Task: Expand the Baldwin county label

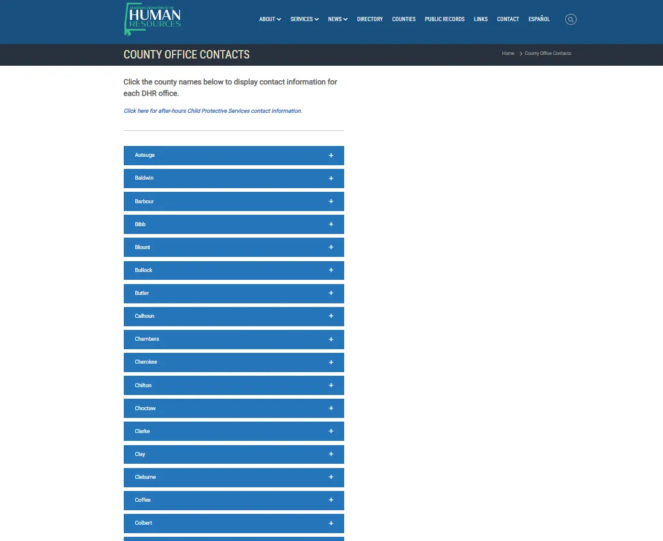Action: [x=144, y=178]
